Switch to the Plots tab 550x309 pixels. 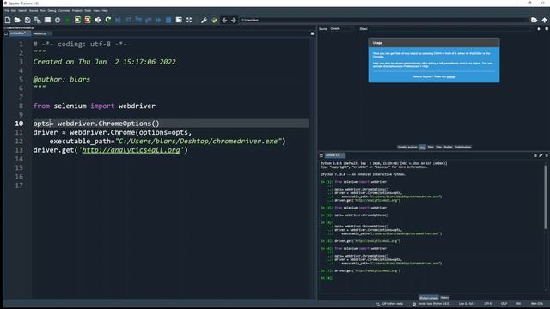[x=431, y=147]
